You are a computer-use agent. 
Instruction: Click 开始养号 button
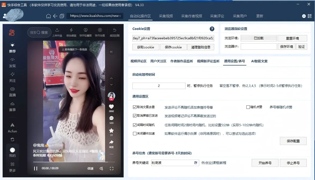pyautogui.click(x=265, y=163)
